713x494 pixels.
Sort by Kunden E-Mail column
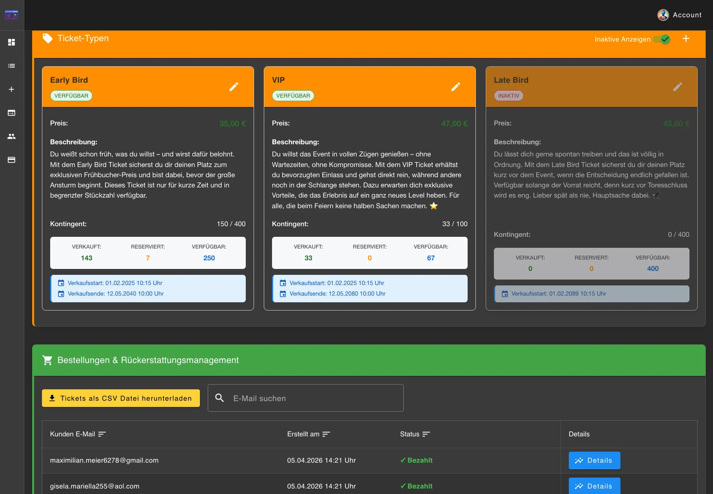click(x=102, y=434)
